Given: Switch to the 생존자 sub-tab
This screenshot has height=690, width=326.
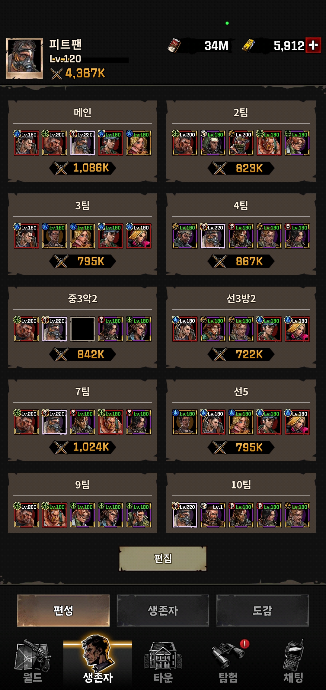Looking at the screenshot, I should 163,610.
